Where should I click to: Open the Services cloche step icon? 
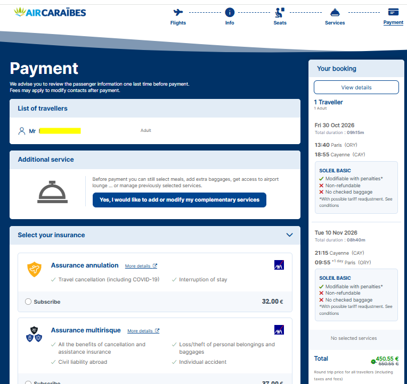point(335,12)
